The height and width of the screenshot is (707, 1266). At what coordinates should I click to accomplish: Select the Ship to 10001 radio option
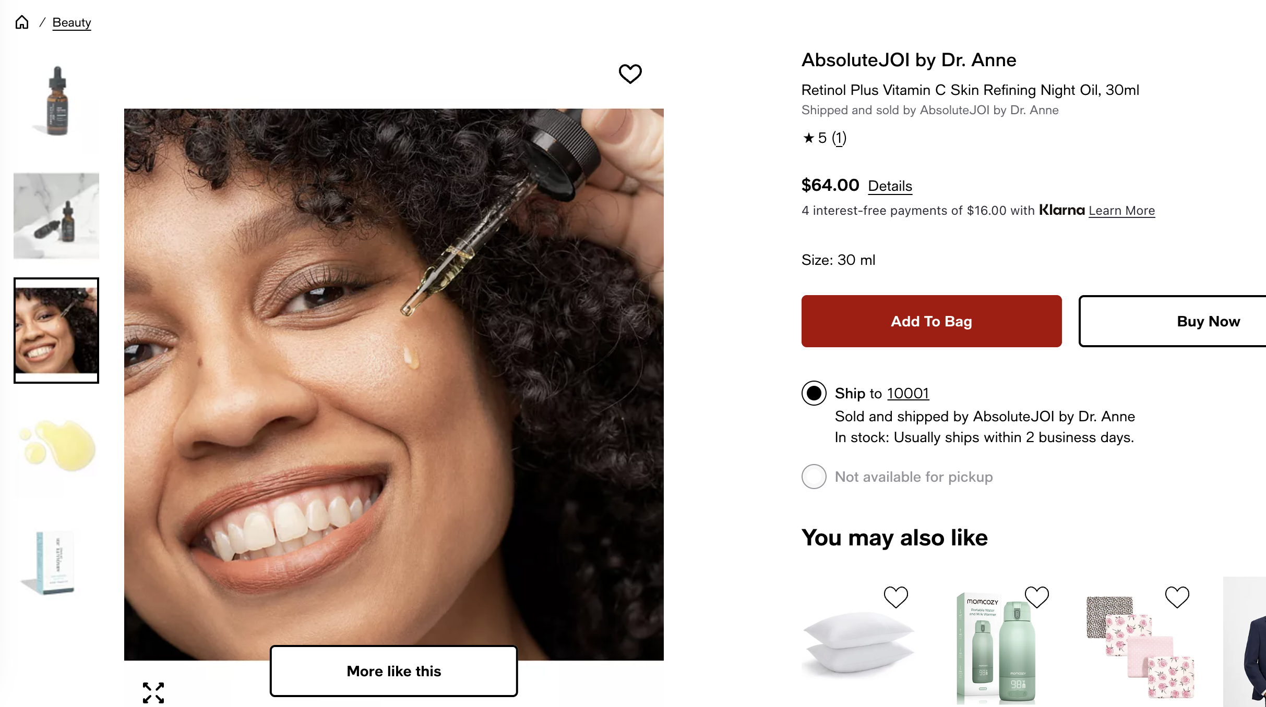[814, 393]
